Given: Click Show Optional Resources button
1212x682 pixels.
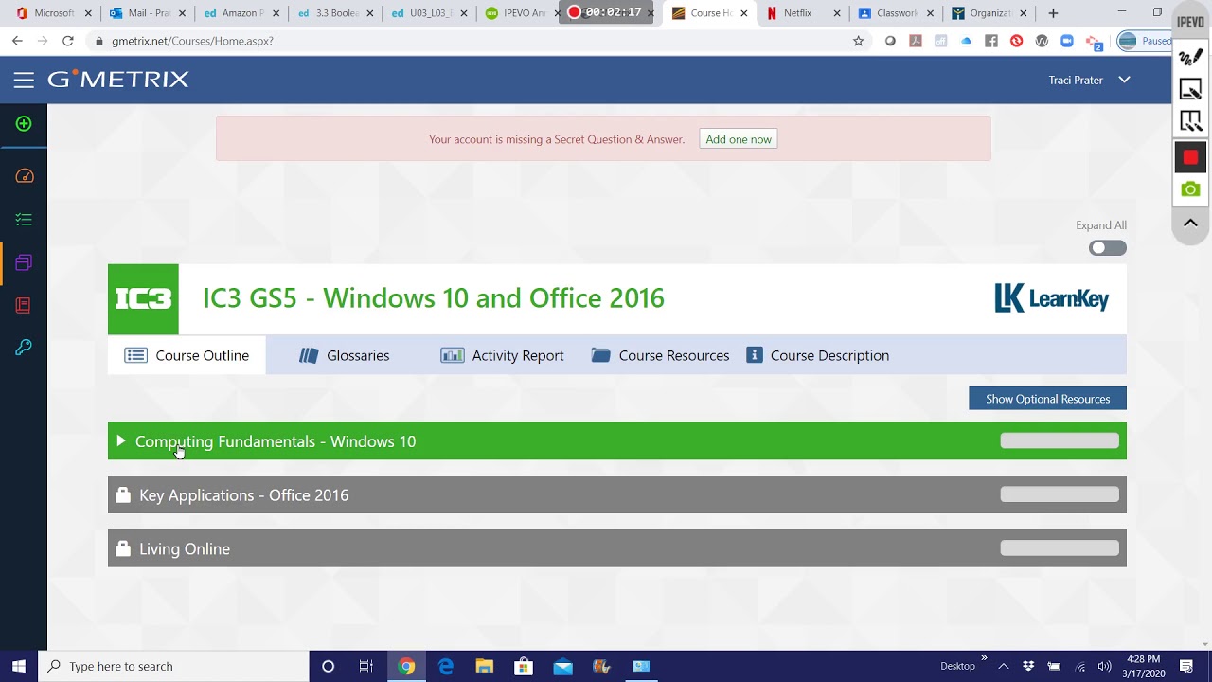Looking at the screenshot, I should [x=1047, y=399].
